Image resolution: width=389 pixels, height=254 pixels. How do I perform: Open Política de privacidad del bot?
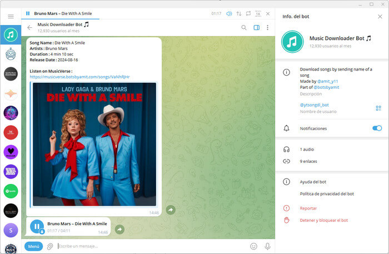(327, 194)
